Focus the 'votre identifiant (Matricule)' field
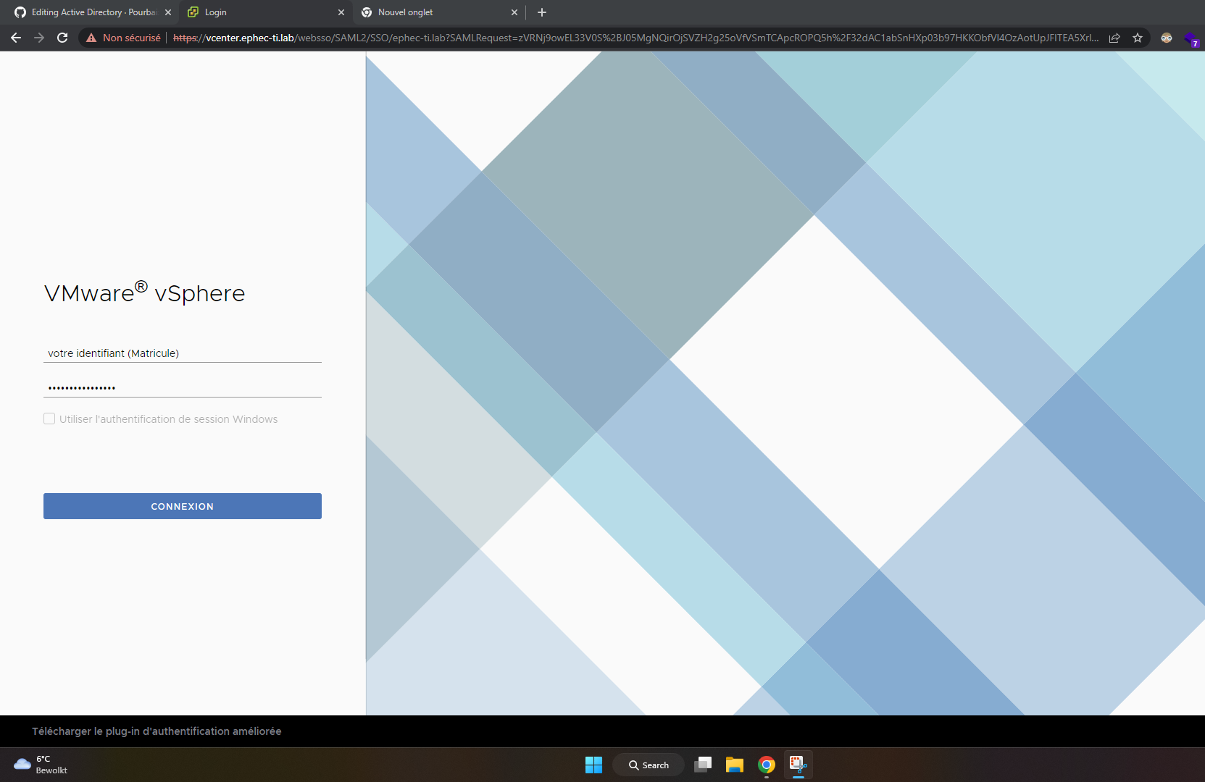 [183, 353]
